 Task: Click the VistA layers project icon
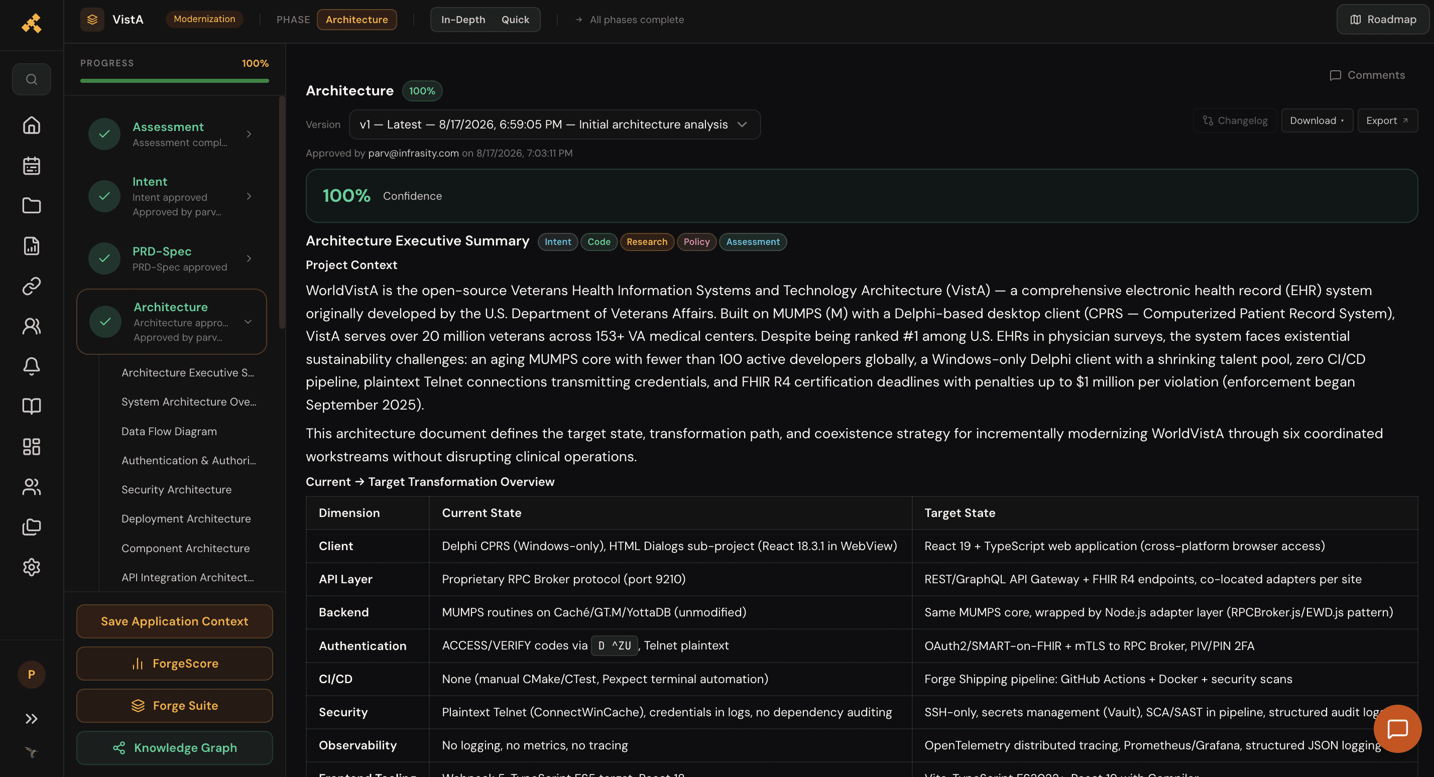point(92,20)
